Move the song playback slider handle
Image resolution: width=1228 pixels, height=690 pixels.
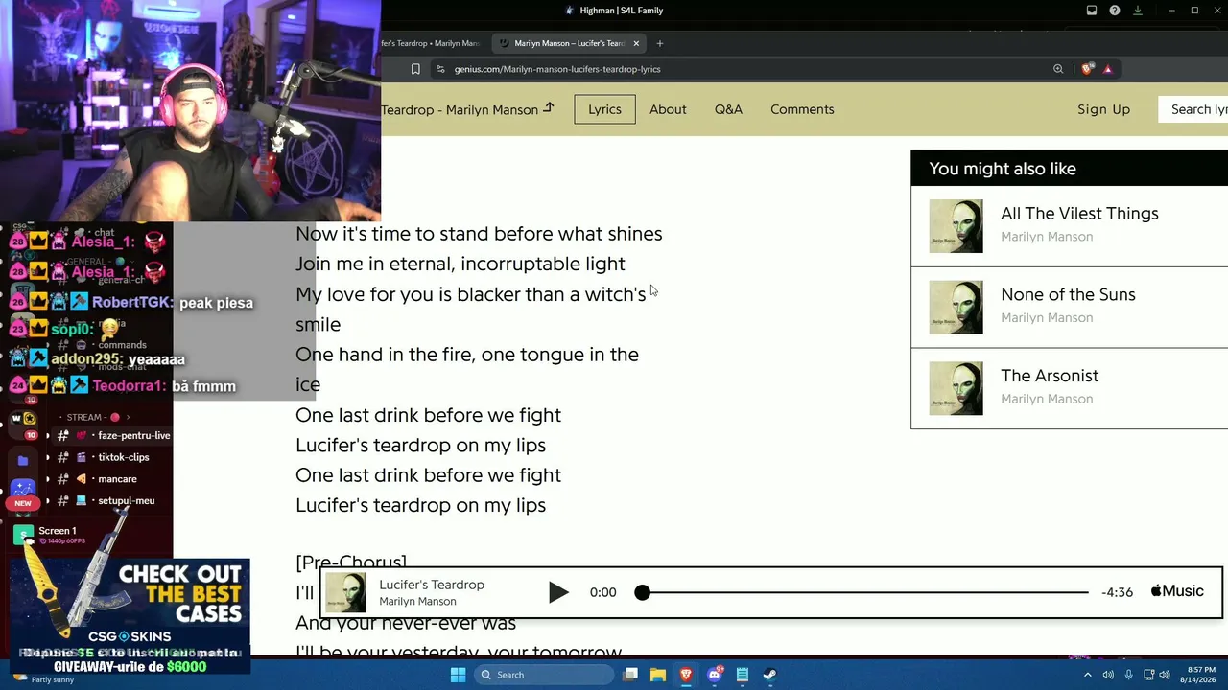coord(642,592)
